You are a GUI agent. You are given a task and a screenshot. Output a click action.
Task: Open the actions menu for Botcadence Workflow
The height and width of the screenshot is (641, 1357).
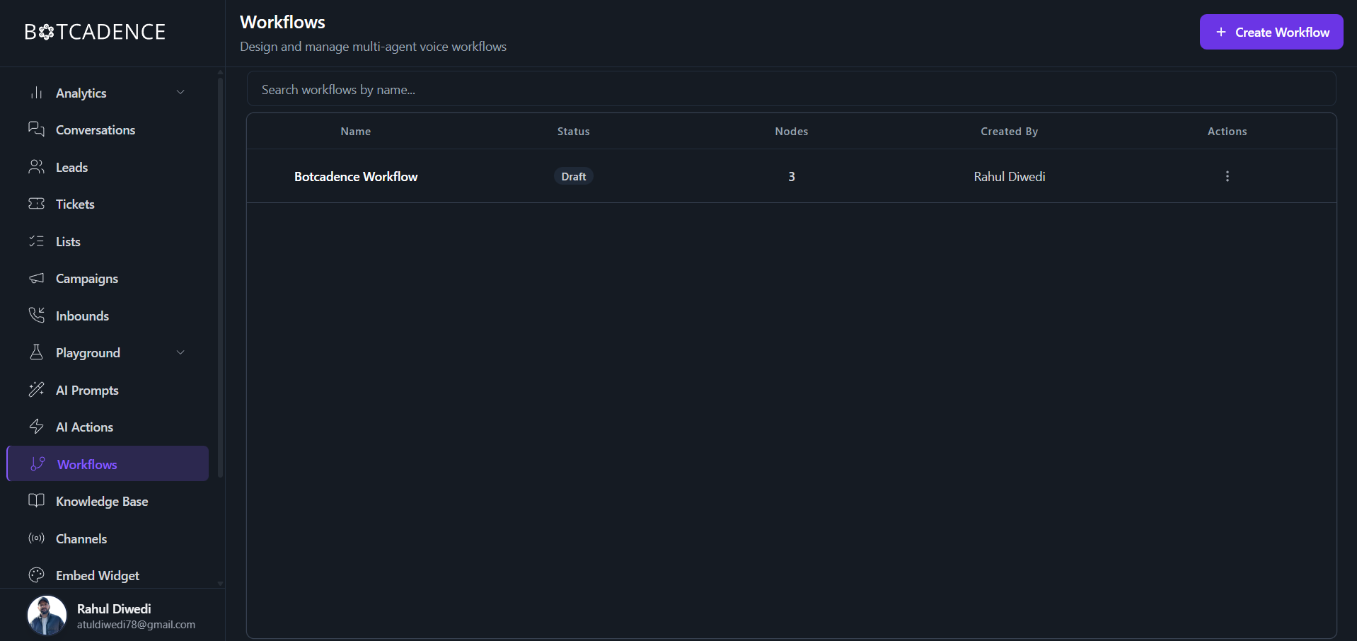[1227, 176]
